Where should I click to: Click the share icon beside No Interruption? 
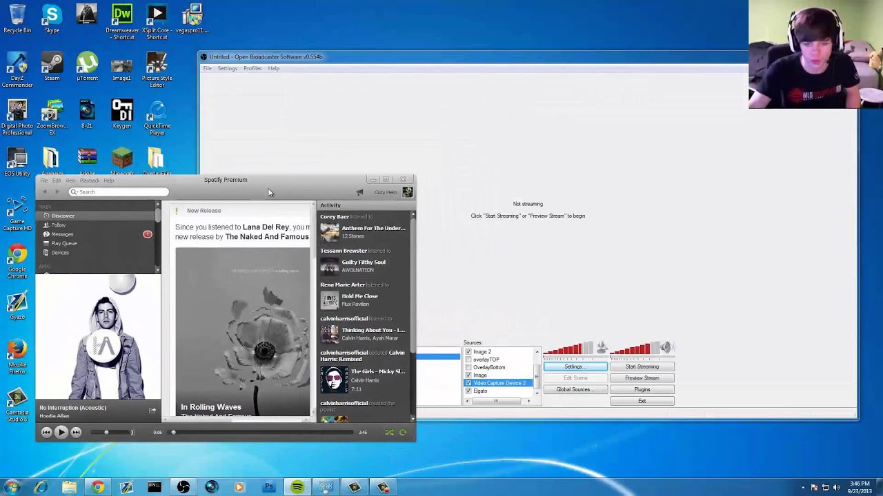(x=152, y=411)
